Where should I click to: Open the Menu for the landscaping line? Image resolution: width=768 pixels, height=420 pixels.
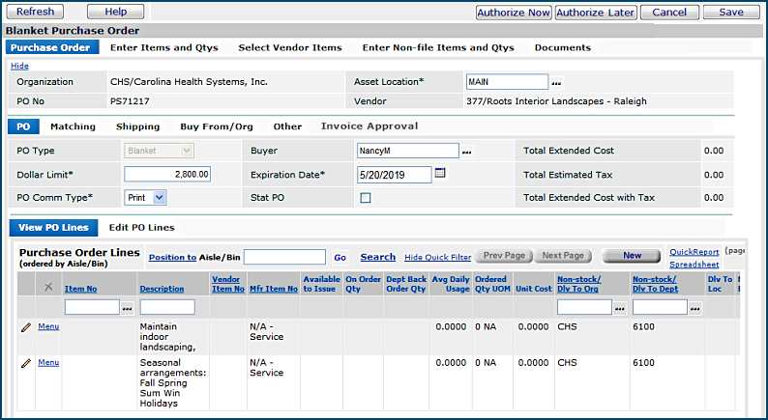(x=47, y=327)
